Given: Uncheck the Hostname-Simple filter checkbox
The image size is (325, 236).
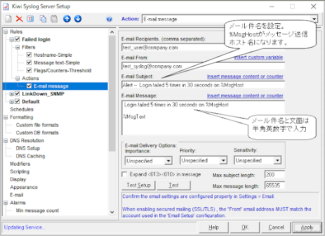Looking at the screenshot, I should point(29,55).
